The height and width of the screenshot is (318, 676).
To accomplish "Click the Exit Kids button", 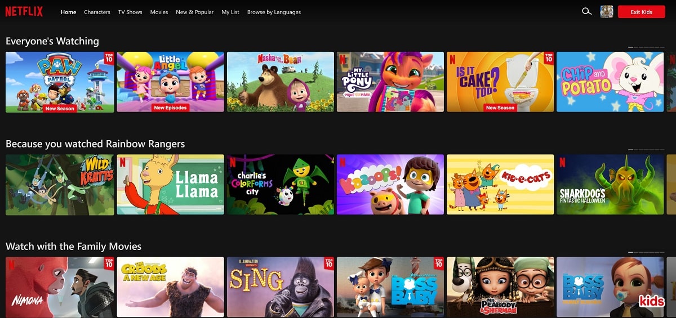I will 641,12.
